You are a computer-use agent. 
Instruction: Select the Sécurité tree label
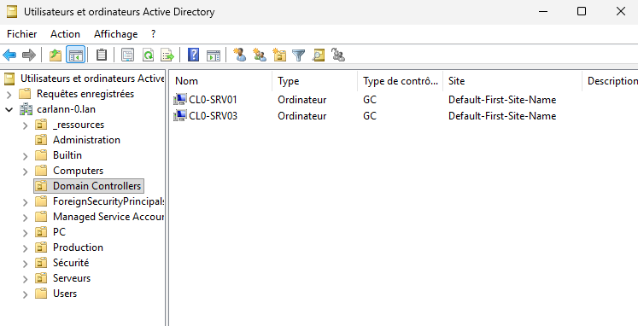pyautogui.click(x=71, y=263)
